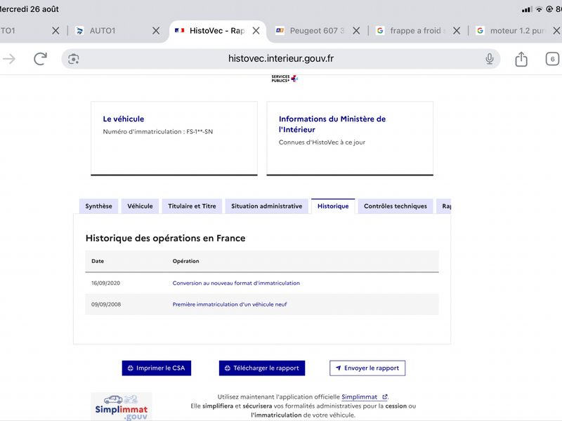Click the Wi-Fi status icon
The width and height of the screenshot is (562, 421).
pyautogui.click(x=539, y=9)
